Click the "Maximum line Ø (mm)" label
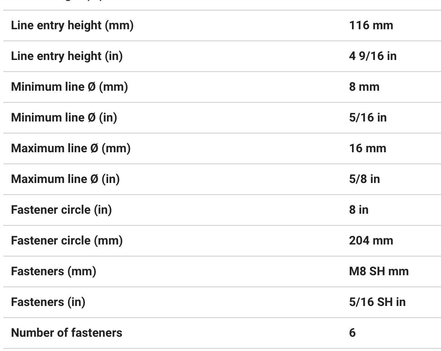 [71, 148]
